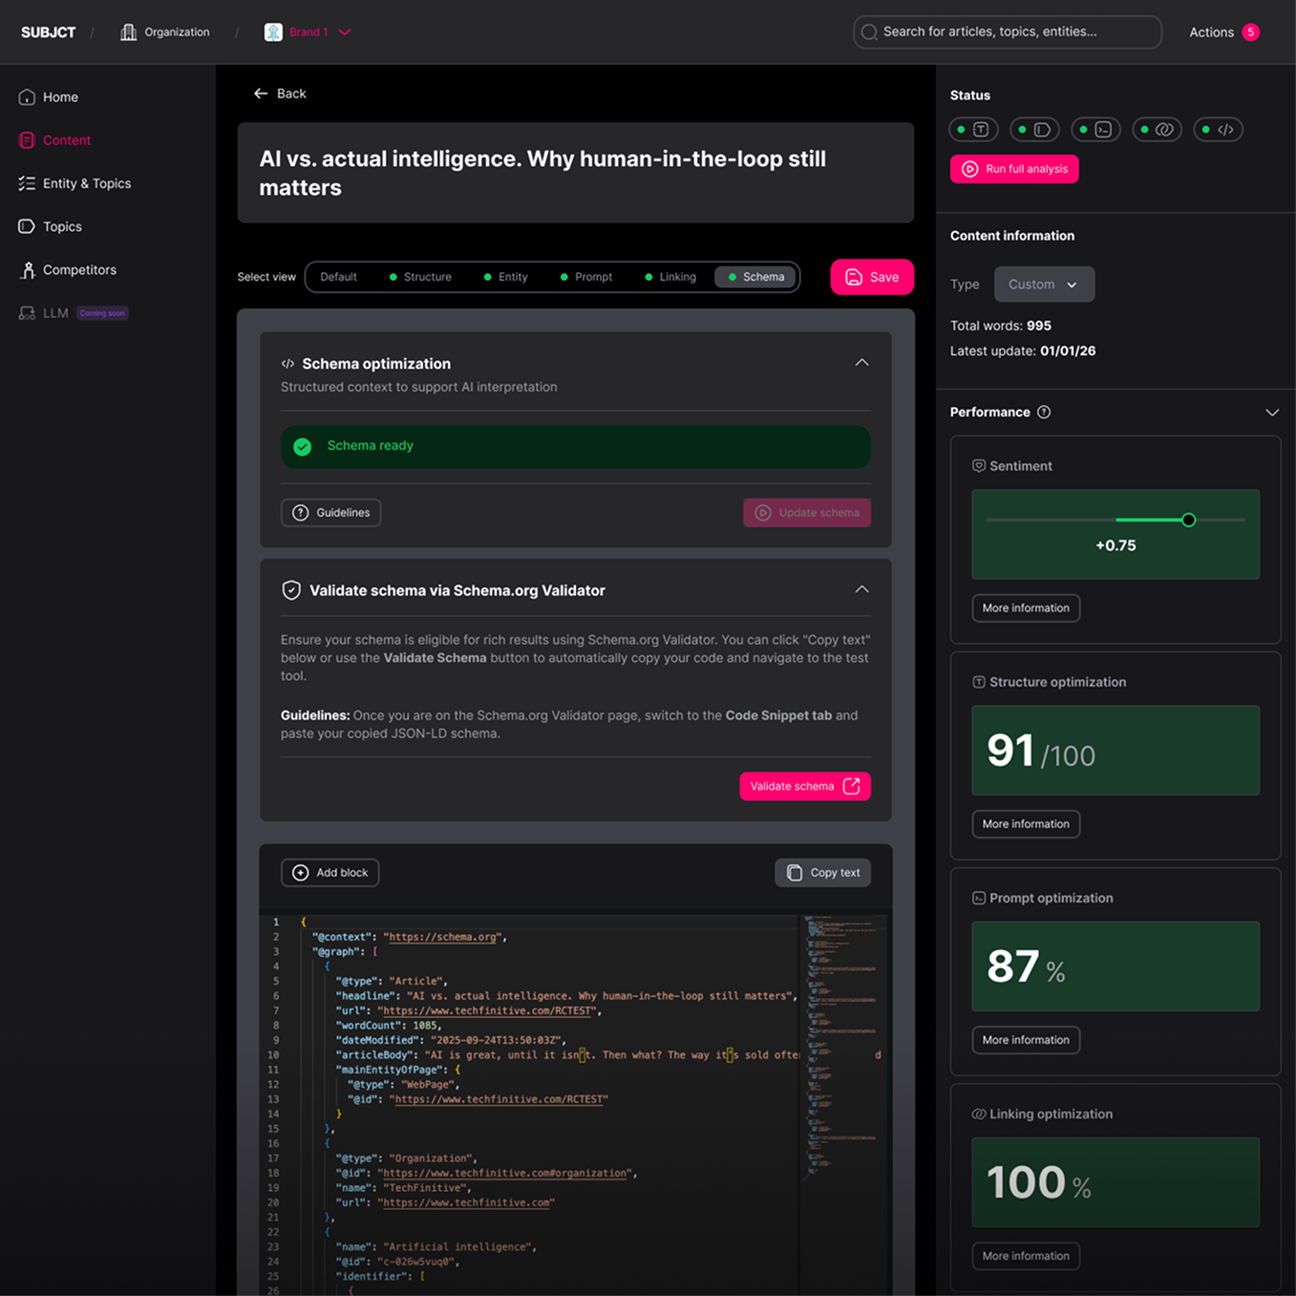Image resolution: width=1296 pixels, height=1296 pixels.
Task: Switch to the Structure view
Action: click(420, 277)
